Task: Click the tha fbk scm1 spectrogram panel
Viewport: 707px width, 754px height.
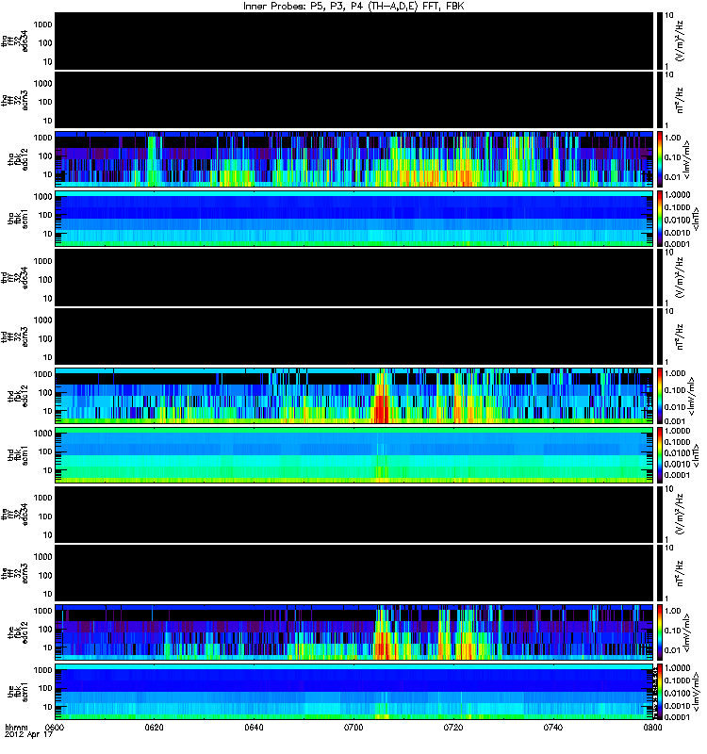Action: [354, 219]
